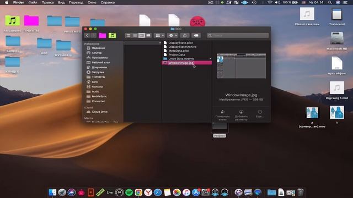Open Launchpad from the Dock
353x198 pixels.
click(x=62, y=193)
